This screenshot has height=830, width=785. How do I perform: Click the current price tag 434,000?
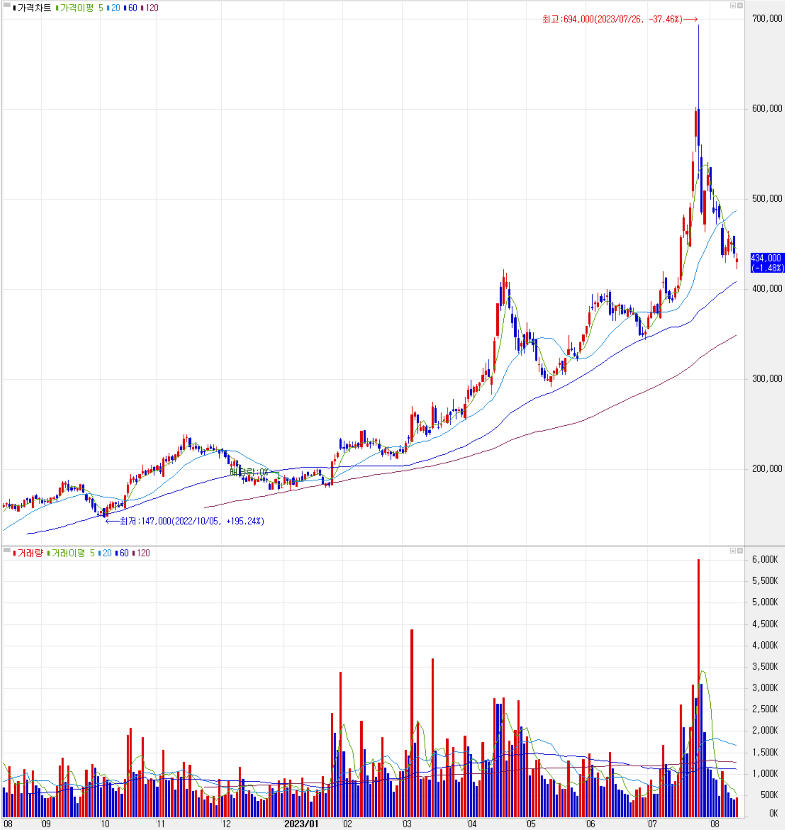pos(767,263)
